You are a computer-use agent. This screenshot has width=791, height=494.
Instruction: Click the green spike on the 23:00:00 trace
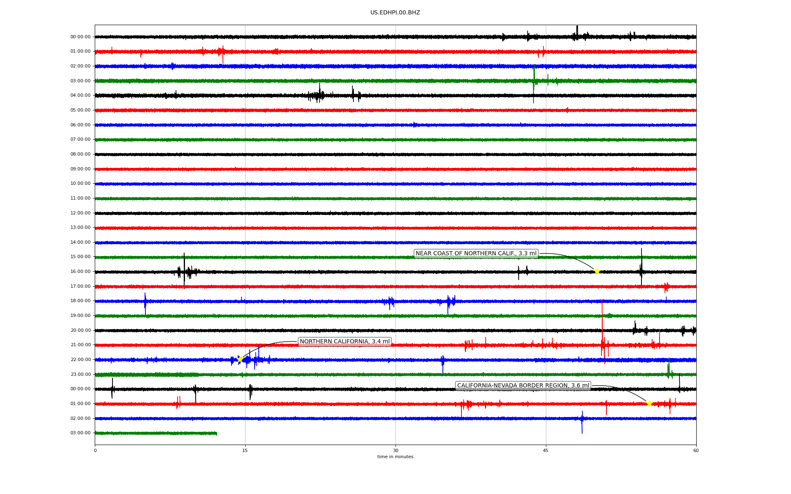[x=669, y=368]
